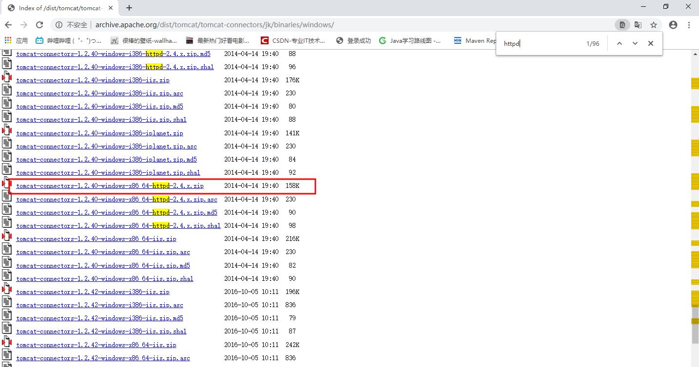Close the Index of /dist/tomcat tab
The image size is (699, 367).
click(111, 8)
